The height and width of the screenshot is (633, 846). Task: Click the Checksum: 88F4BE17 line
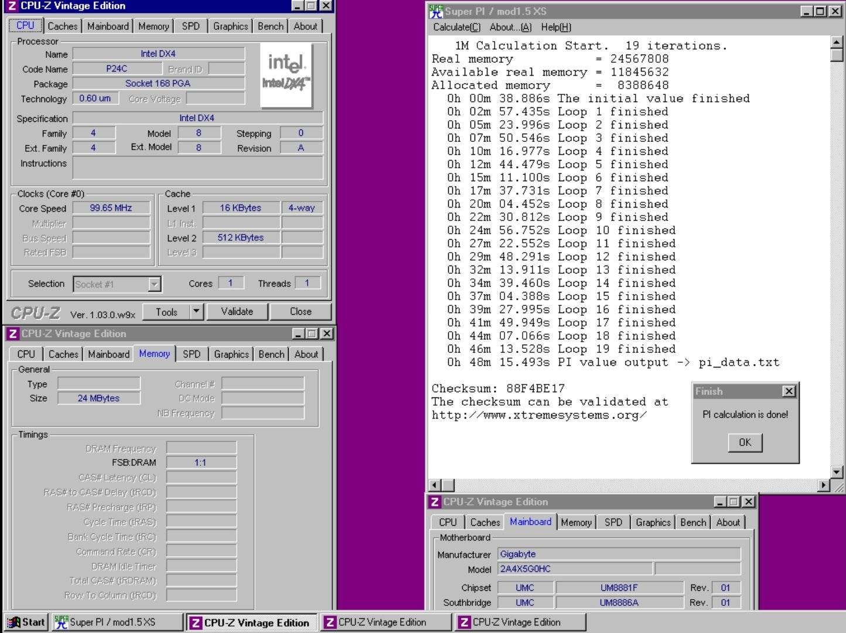pos(499,389)
